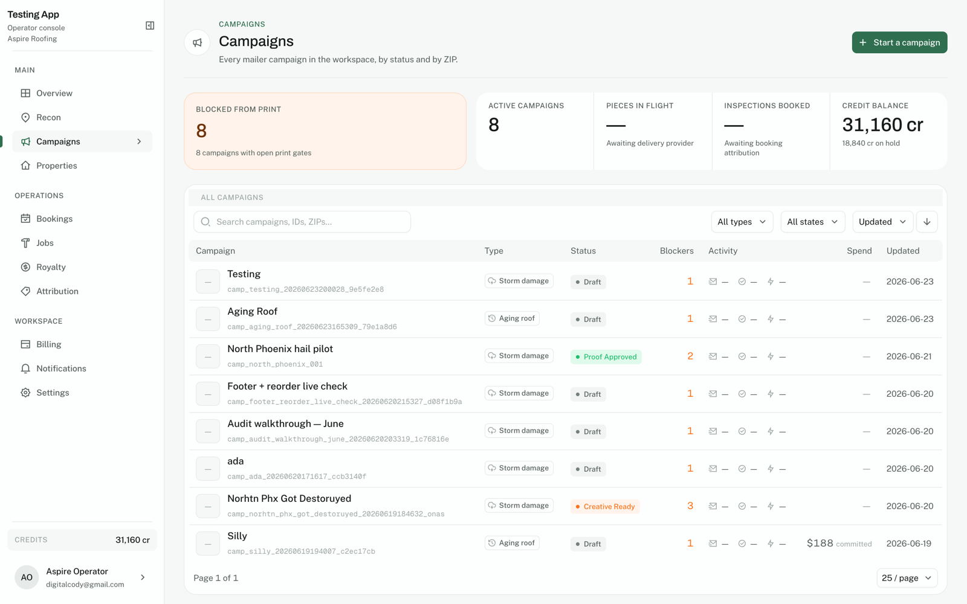Open the All types filter dropdown

point(742,222)
